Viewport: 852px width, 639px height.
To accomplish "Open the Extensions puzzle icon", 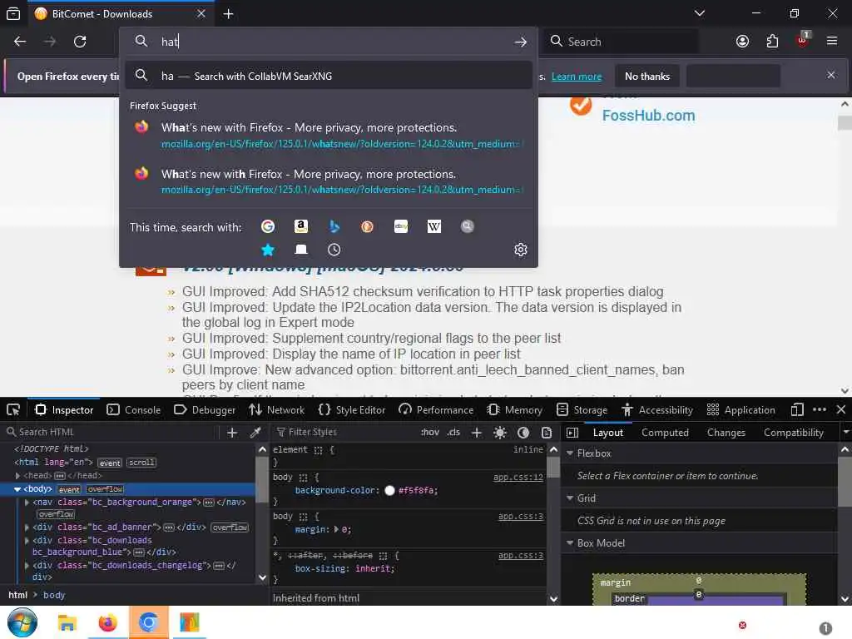I will point(772,42).
